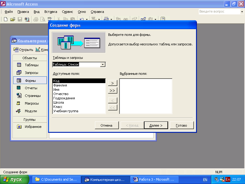Select the Код field in available fields
Image resolution: width=245 pixels, height=184 pixels.
click(79, 81)
